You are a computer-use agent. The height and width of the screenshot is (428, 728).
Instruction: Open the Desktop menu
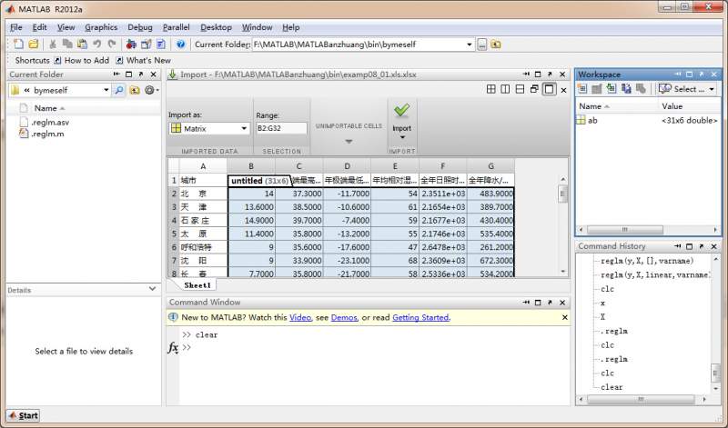click(x=216, y=27)
